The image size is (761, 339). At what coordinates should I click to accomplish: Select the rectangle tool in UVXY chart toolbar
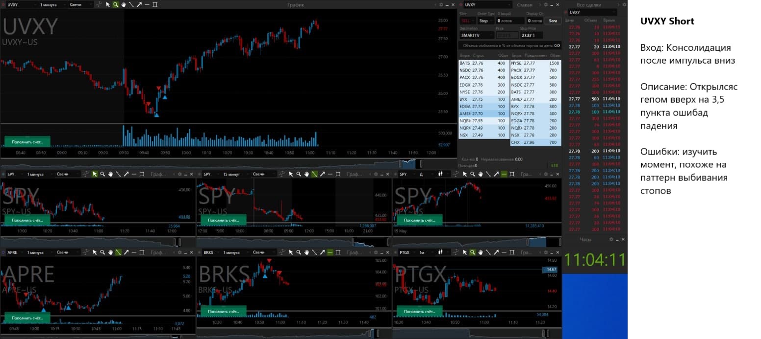tap(155, 4)
